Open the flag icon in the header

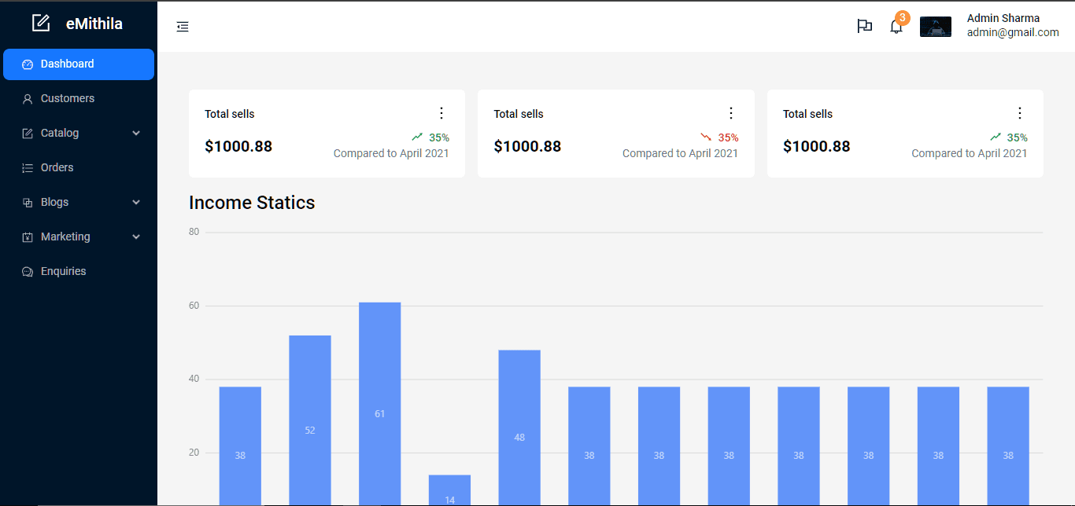pos(864,27)
